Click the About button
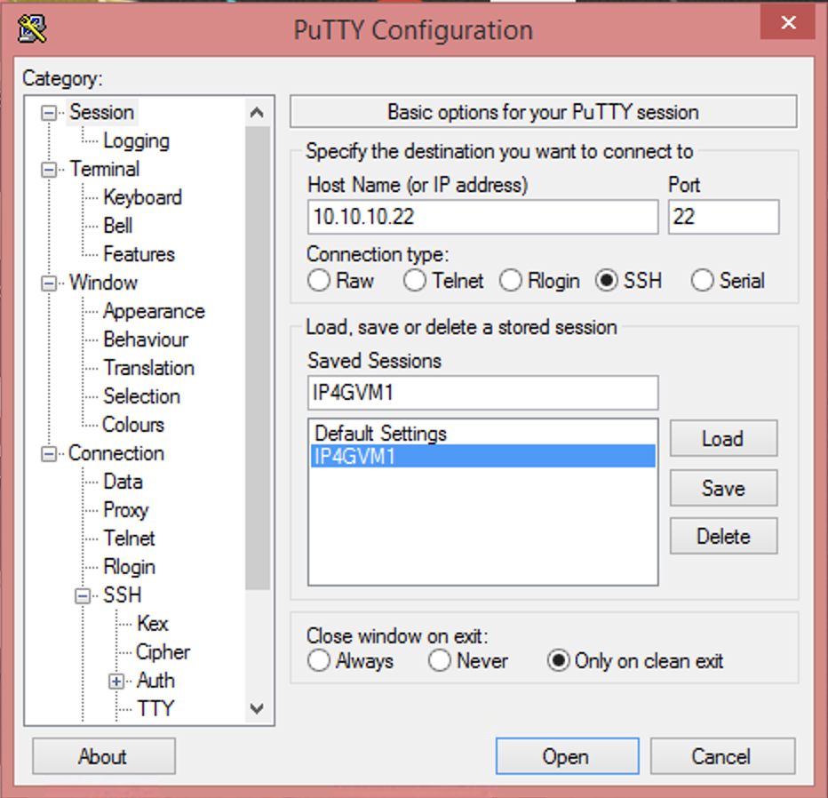Image resolution: width=828 pixels, height=798 pixels. [x=103, y=756]
